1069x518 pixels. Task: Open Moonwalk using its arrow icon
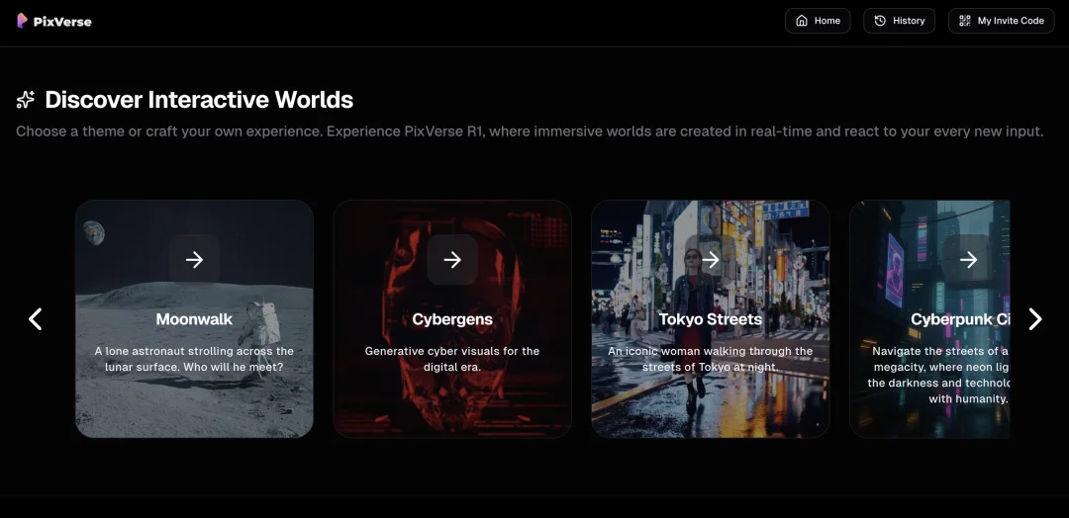[x=194, y=260]
